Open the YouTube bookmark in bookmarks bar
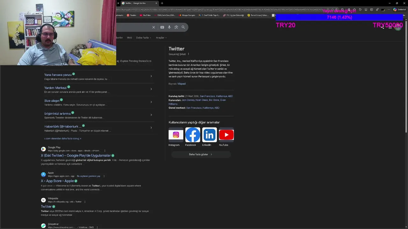This screenshot has width=408, height=229. pos(145,15)
